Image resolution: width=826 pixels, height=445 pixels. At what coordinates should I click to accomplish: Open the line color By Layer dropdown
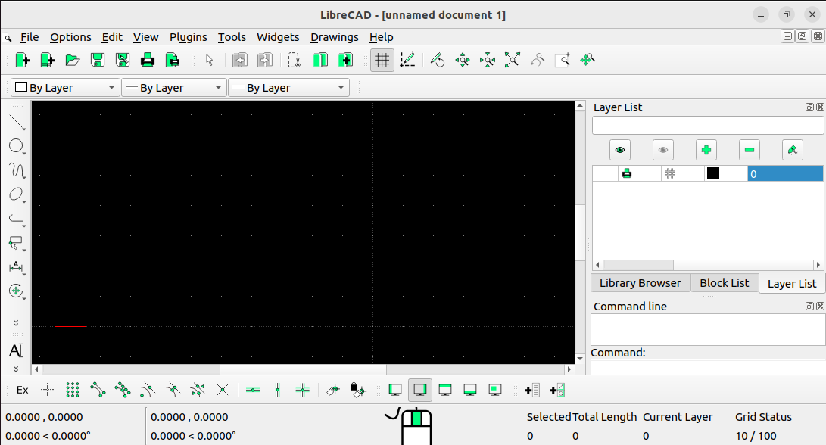click(64, 87)
